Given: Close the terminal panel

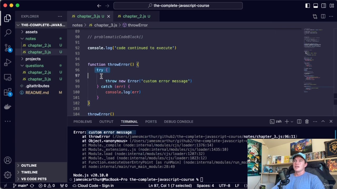Looking at the screenshot, I should (331, 122).
